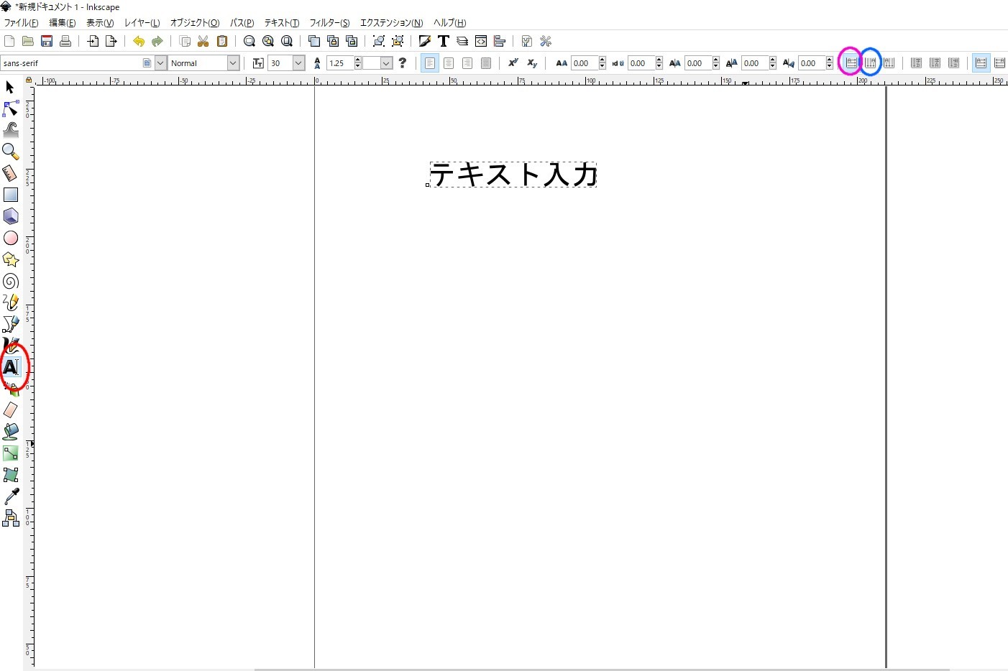The image size is (1008, 671).
Task: Expand the Normal font style dropdown
Action: pyautogui.click(x=233, y=63)
